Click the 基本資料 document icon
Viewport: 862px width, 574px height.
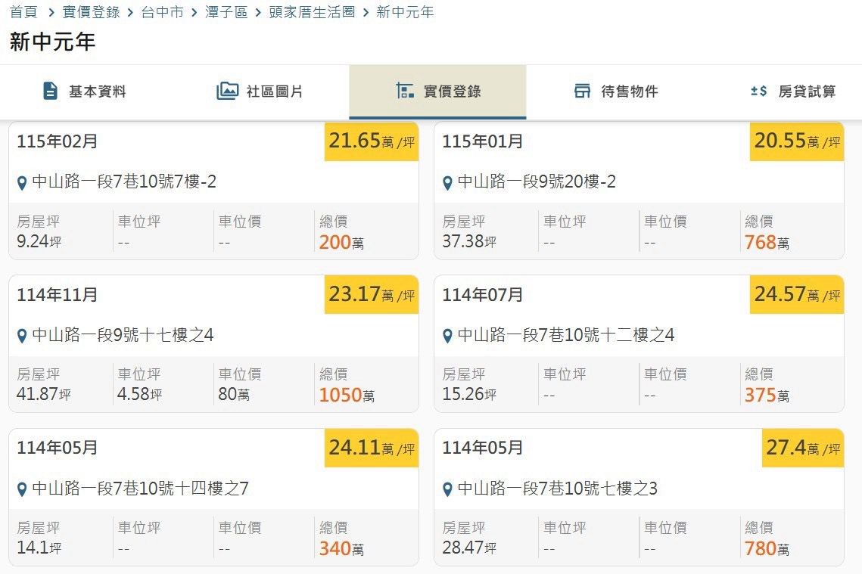pos(51,92)
